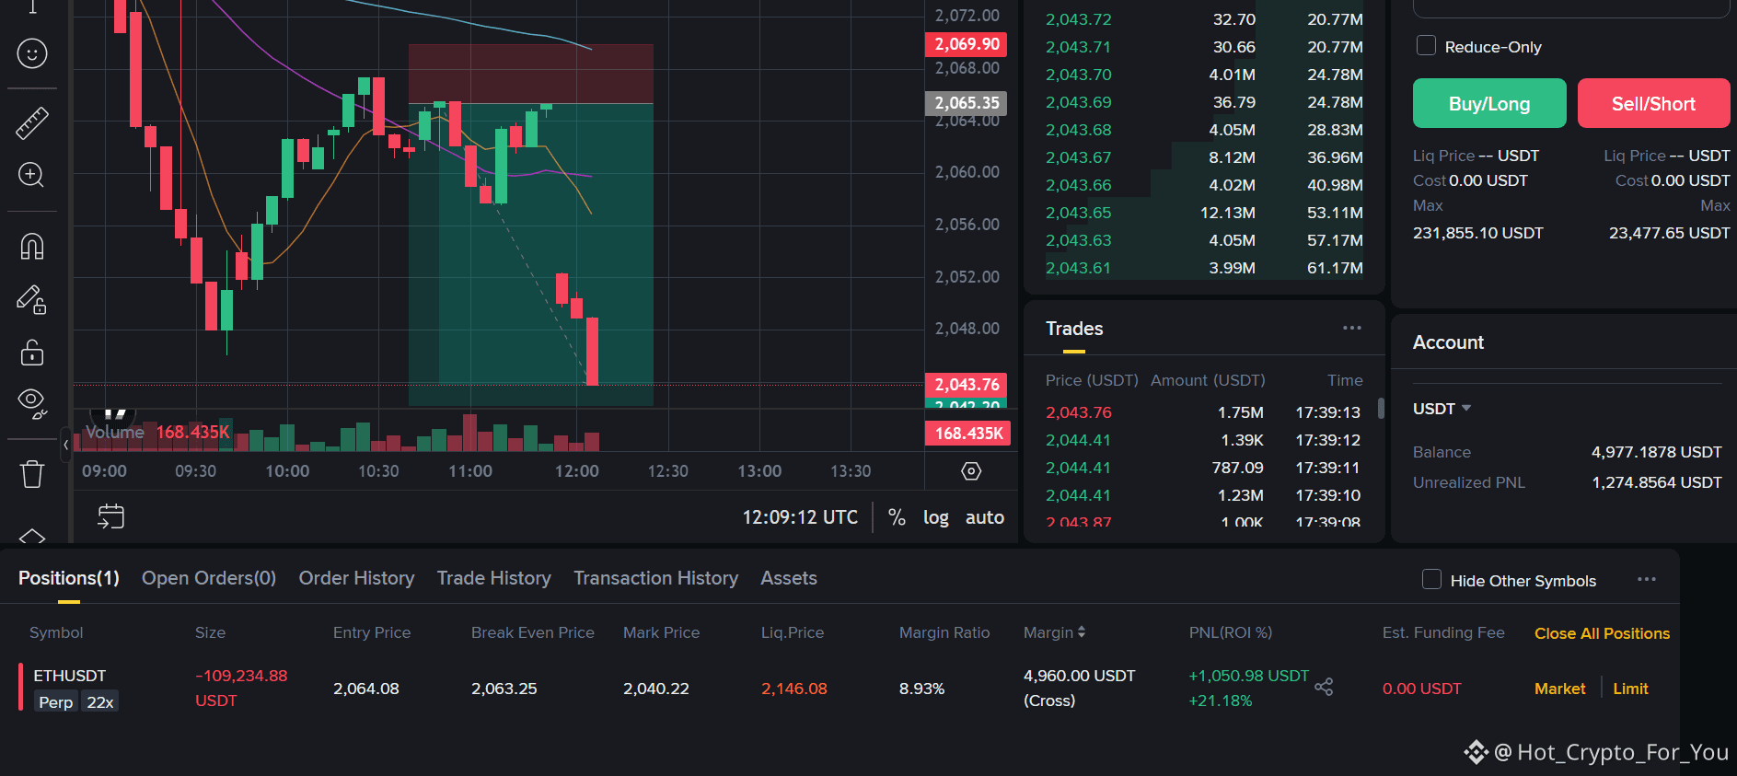Click the trade at 17:39:13
Screen dimensions: 1737x776
click(1204, 412)
